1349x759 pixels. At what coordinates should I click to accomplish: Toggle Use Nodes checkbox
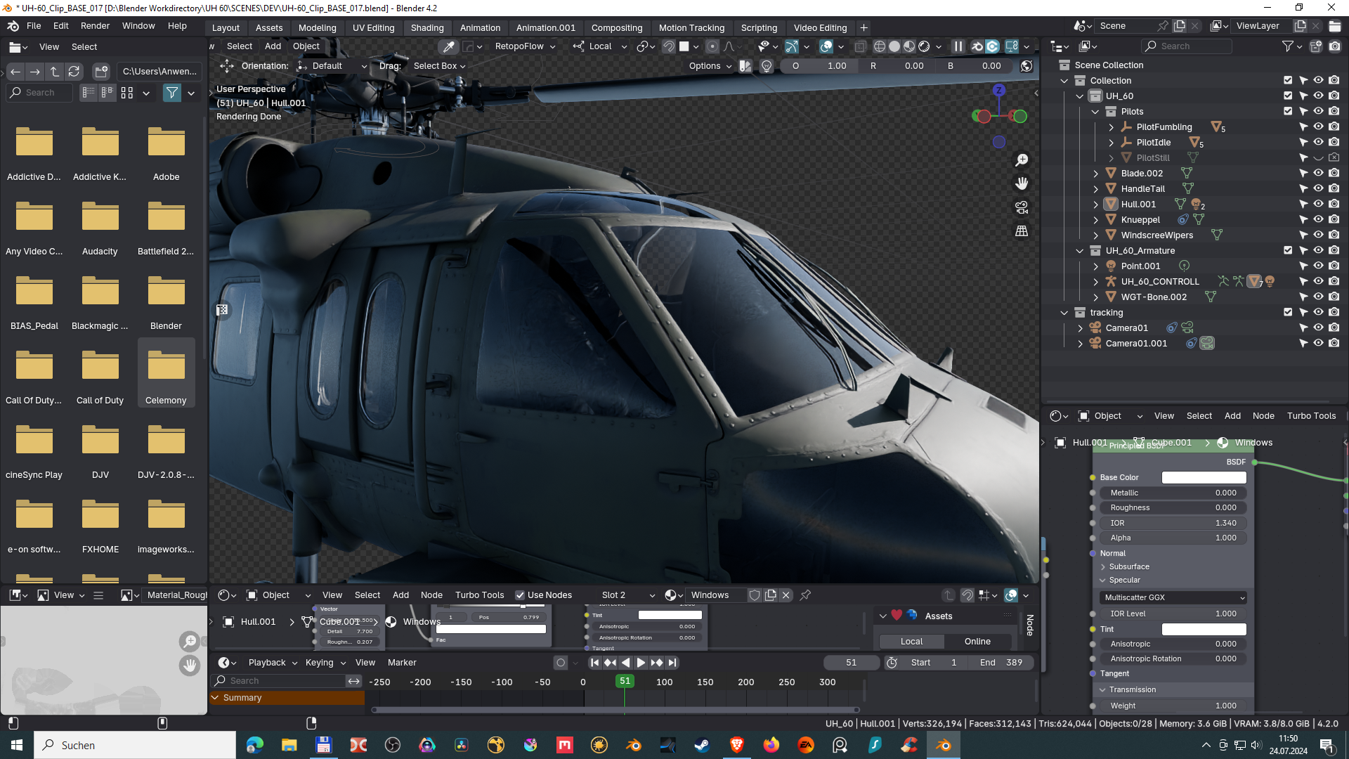coord(520,595)
